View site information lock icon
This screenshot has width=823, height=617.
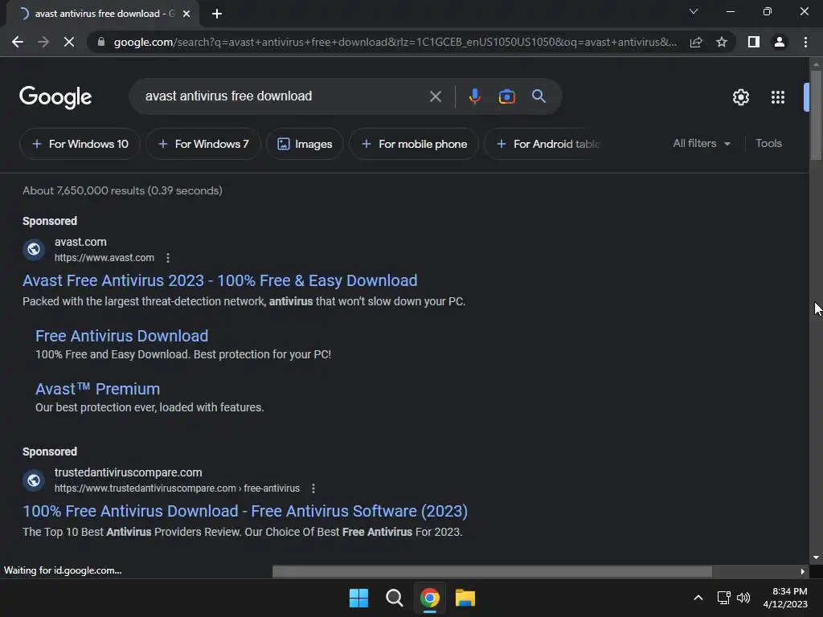[x=101, y=42]
